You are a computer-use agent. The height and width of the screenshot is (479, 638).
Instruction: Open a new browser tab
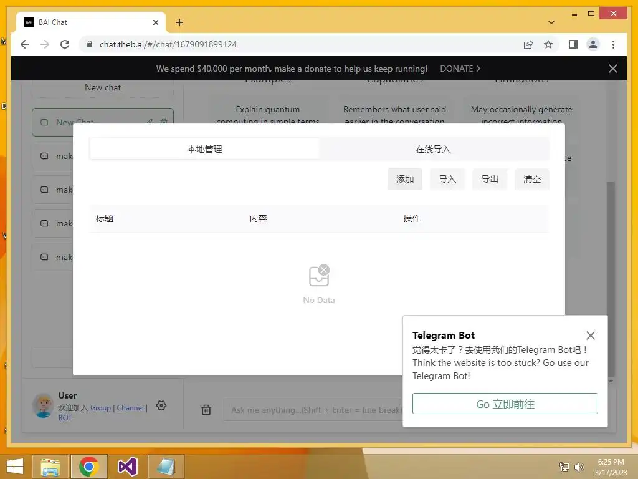coord(179,22)
